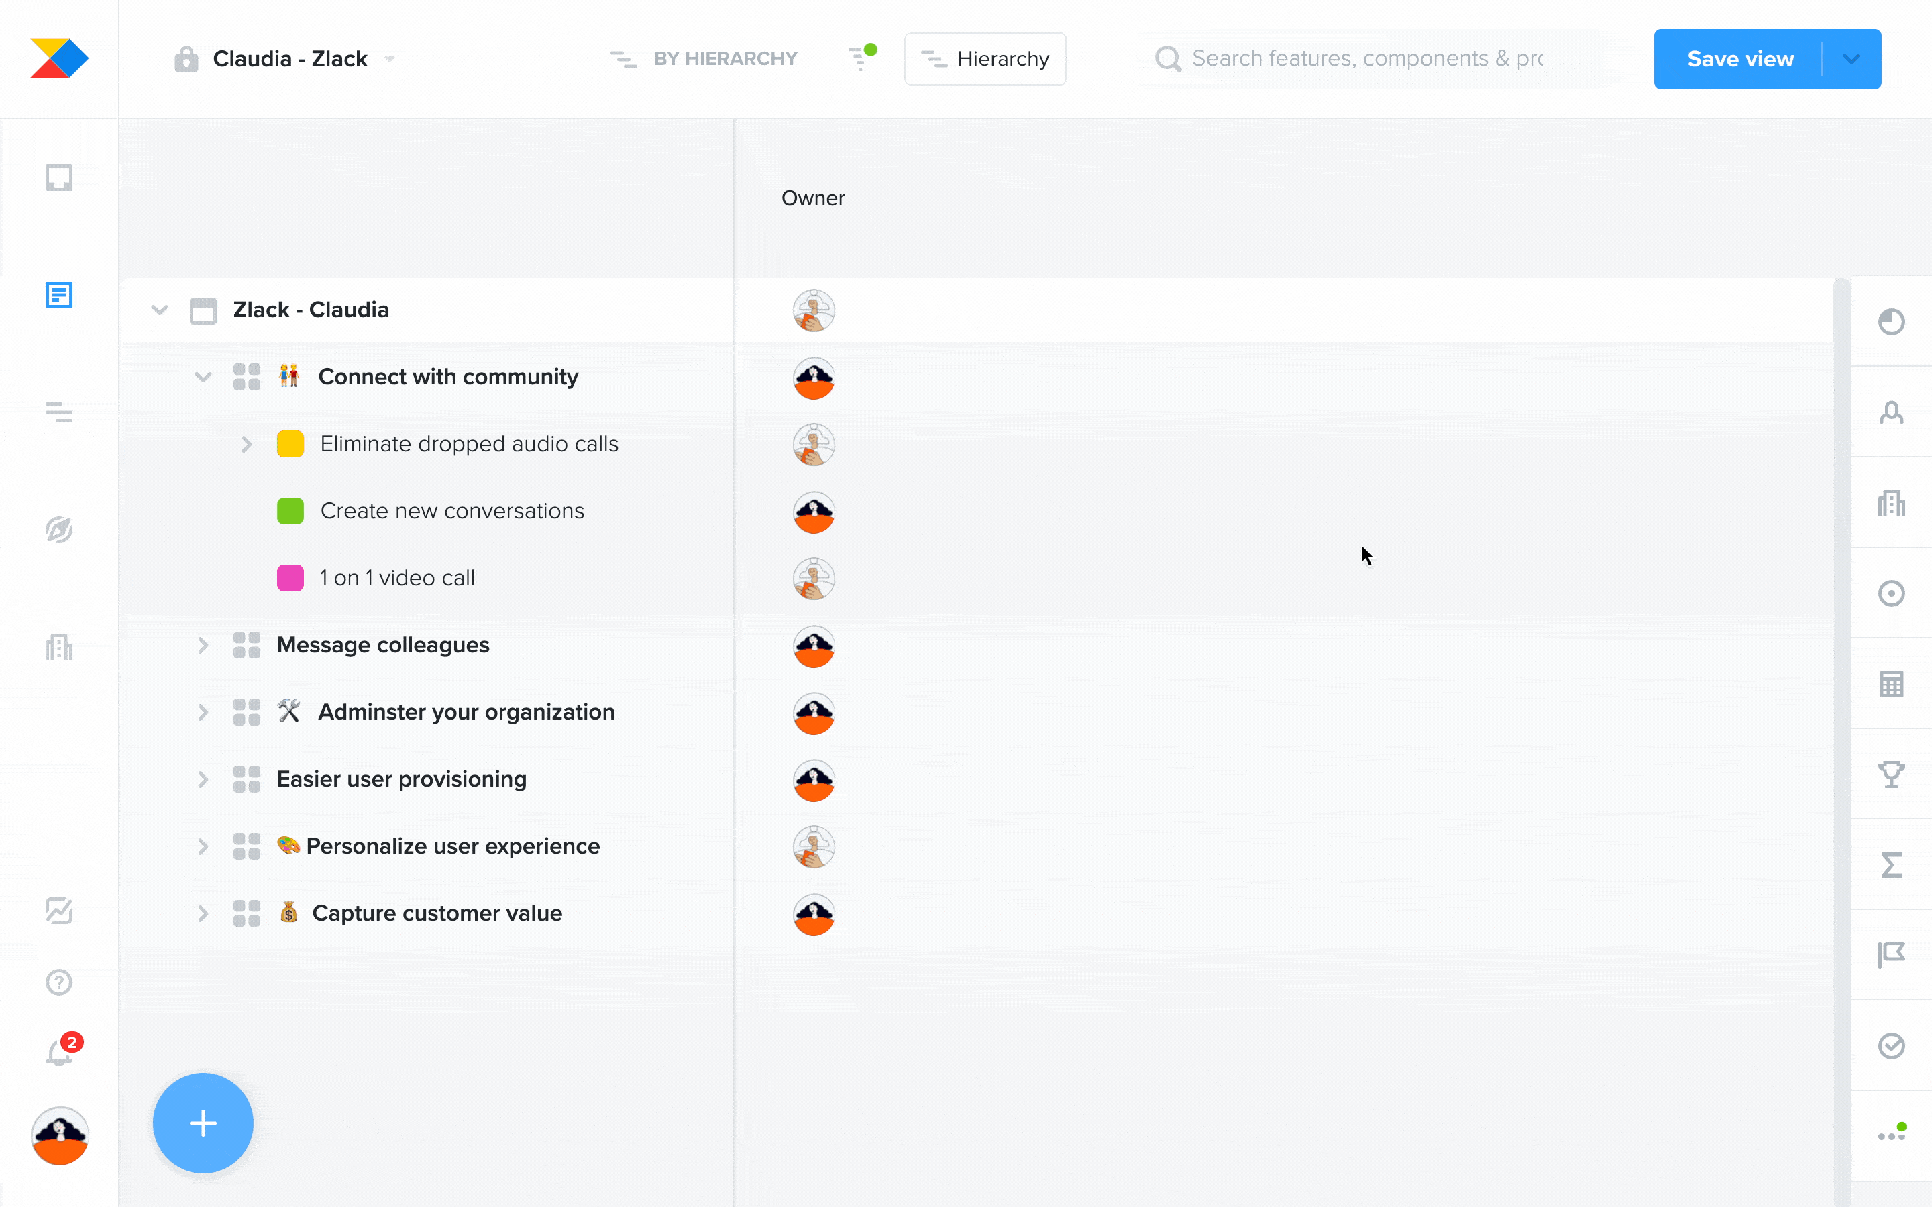This screenshot has width=1932, height=1207.
Task: Open the sigma formula icon in right panel
Action: 1891,864
